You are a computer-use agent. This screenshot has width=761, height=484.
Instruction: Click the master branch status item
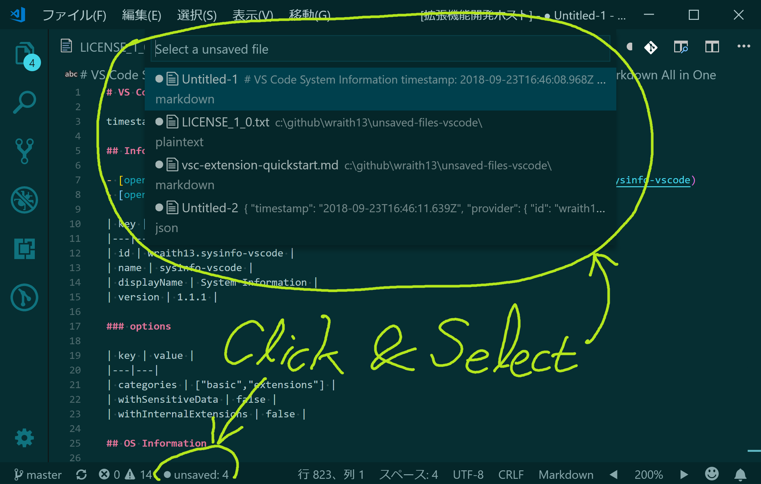pos(38,475)
